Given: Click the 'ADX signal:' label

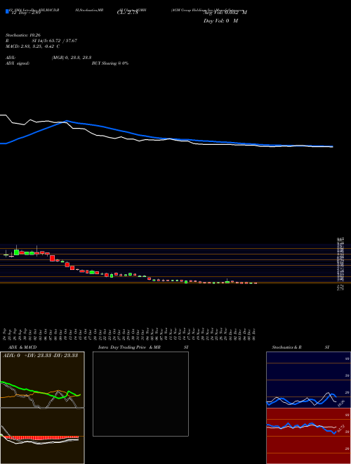Looking at the screenshot, I should (18, 63).
